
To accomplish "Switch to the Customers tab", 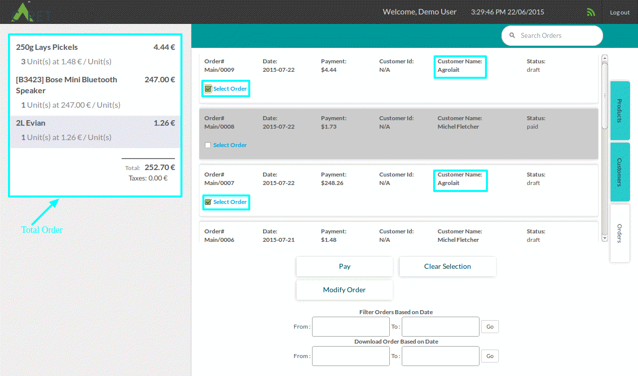I will pyautogui.click(x=620, y=172).
